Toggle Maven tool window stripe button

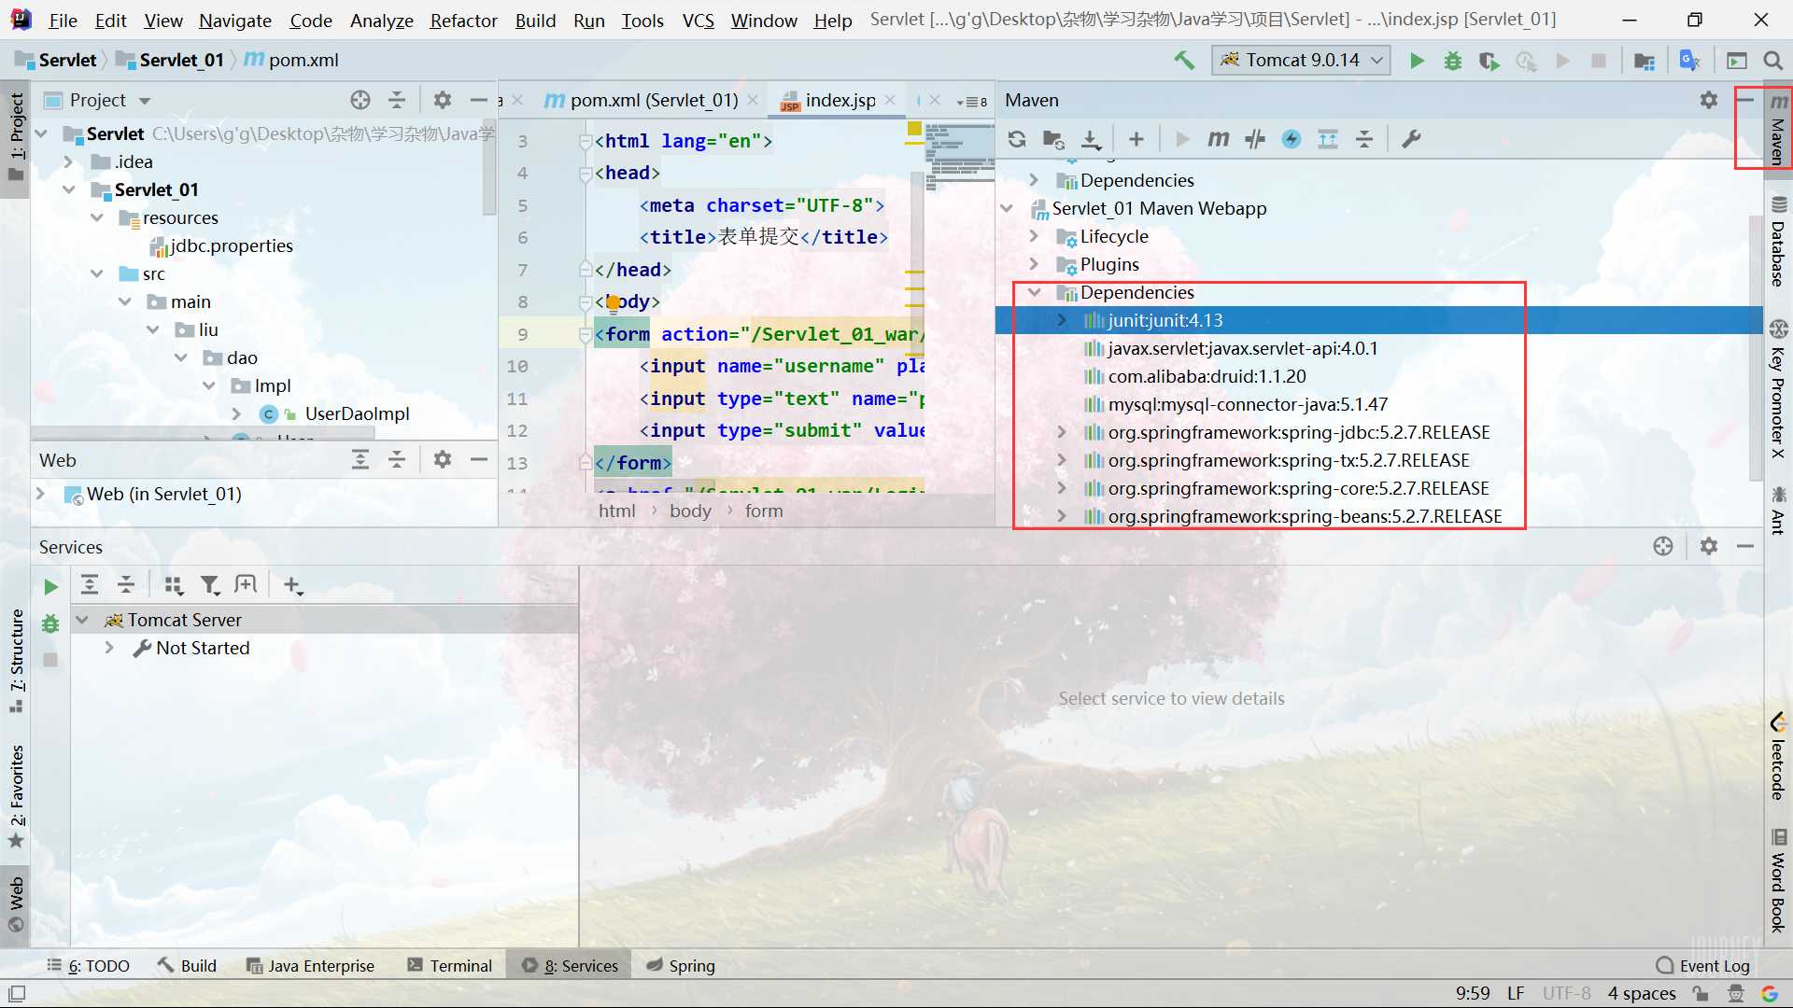pyautogui.click(x=1778, y=129)
